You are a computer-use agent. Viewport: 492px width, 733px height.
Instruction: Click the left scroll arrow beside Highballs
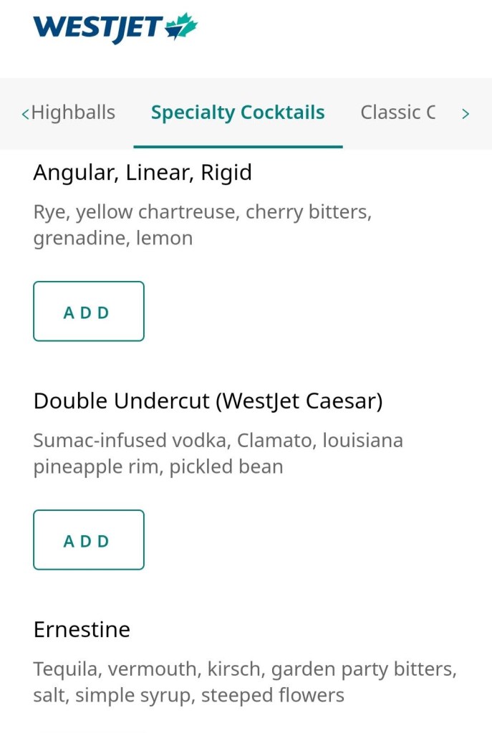tap(25, 113)
